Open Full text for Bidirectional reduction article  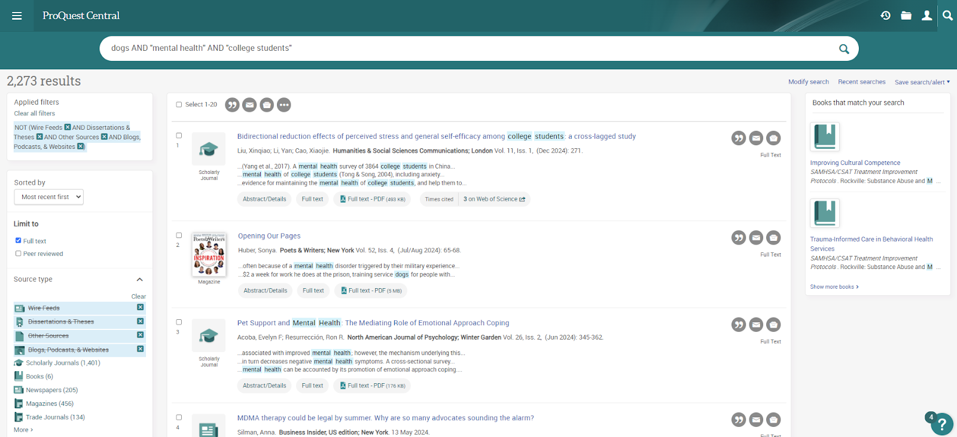click(x=312, y=199)
